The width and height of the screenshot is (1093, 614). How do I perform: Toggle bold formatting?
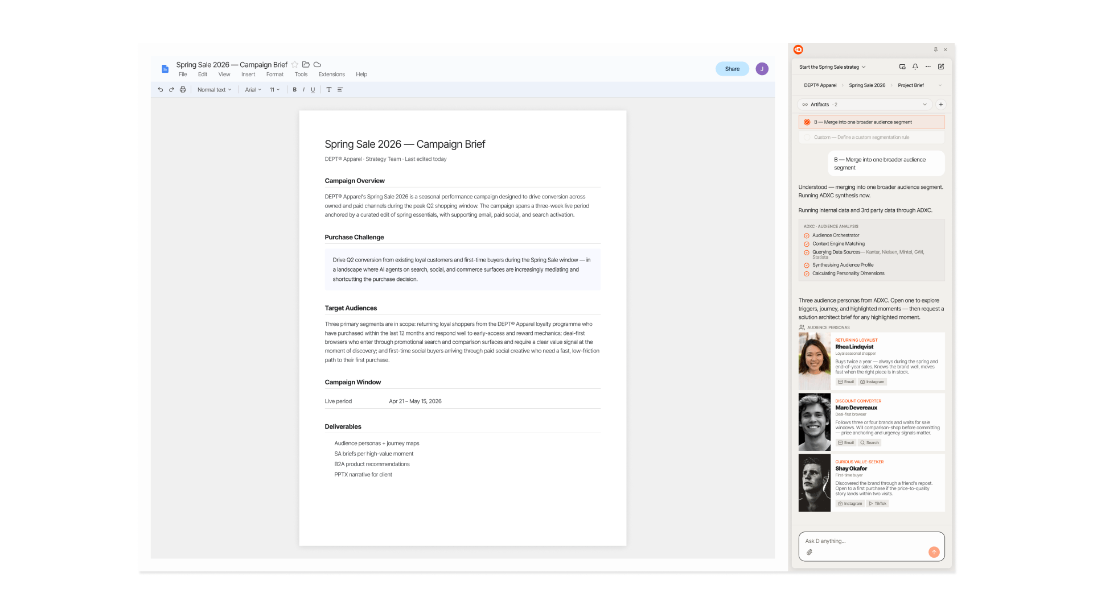294,90
